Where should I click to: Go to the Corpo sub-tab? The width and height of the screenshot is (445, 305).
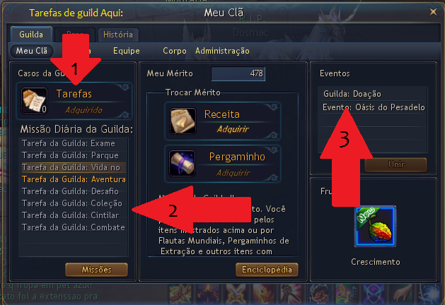(x=175, y=51)
